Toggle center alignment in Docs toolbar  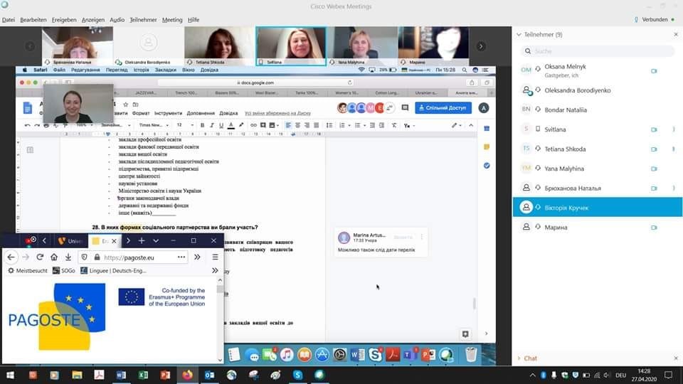click(298, 125)
